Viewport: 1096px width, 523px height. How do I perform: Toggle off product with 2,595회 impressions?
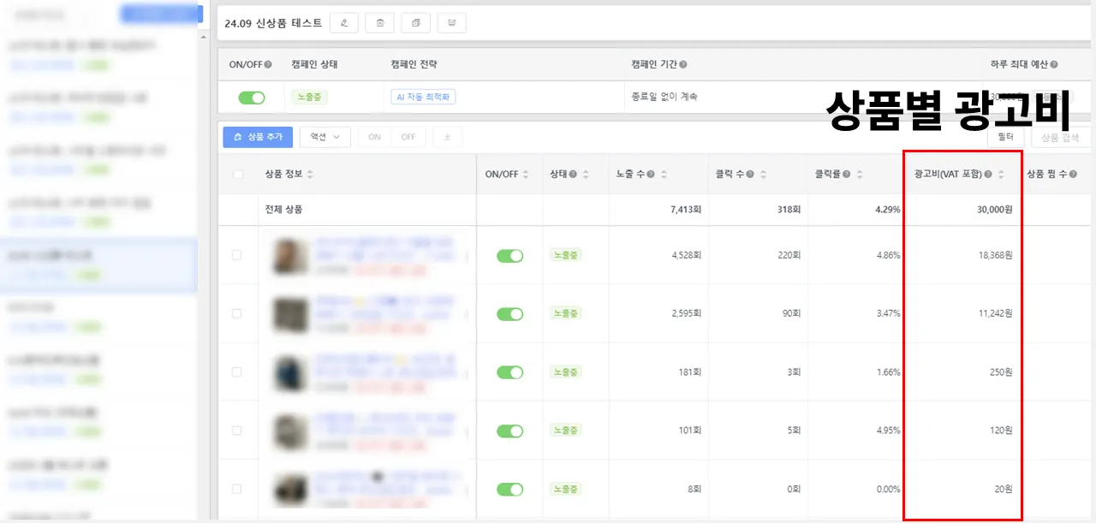click(510, 314)
